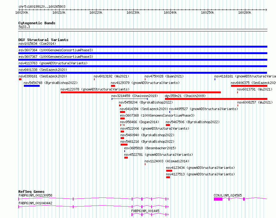Open nsv6013192 (Wu2021) variant label
The width and height of the screenshot is (276, 218).
(x=111, y=76)
